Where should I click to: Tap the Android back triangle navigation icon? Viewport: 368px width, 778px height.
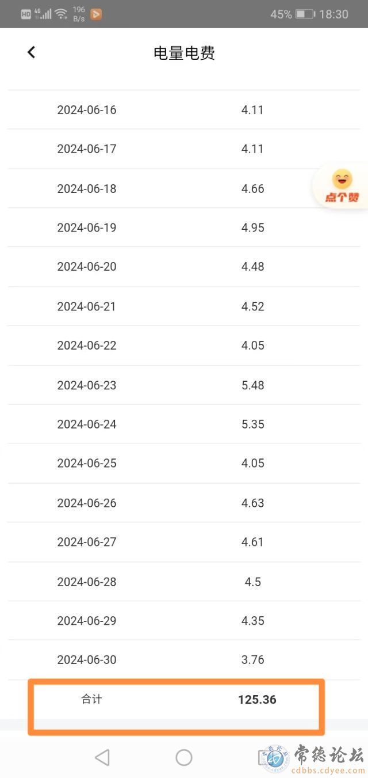(102, 757)
